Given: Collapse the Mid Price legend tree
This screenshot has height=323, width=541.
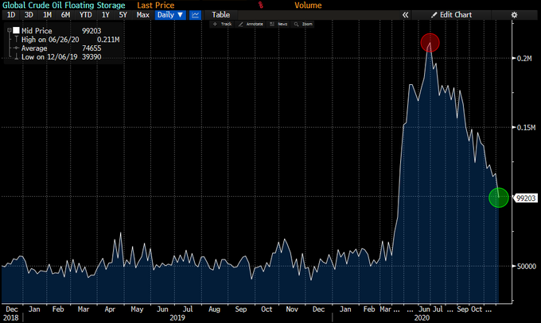Looking at the screenshot, I should [x=8, y=30].
